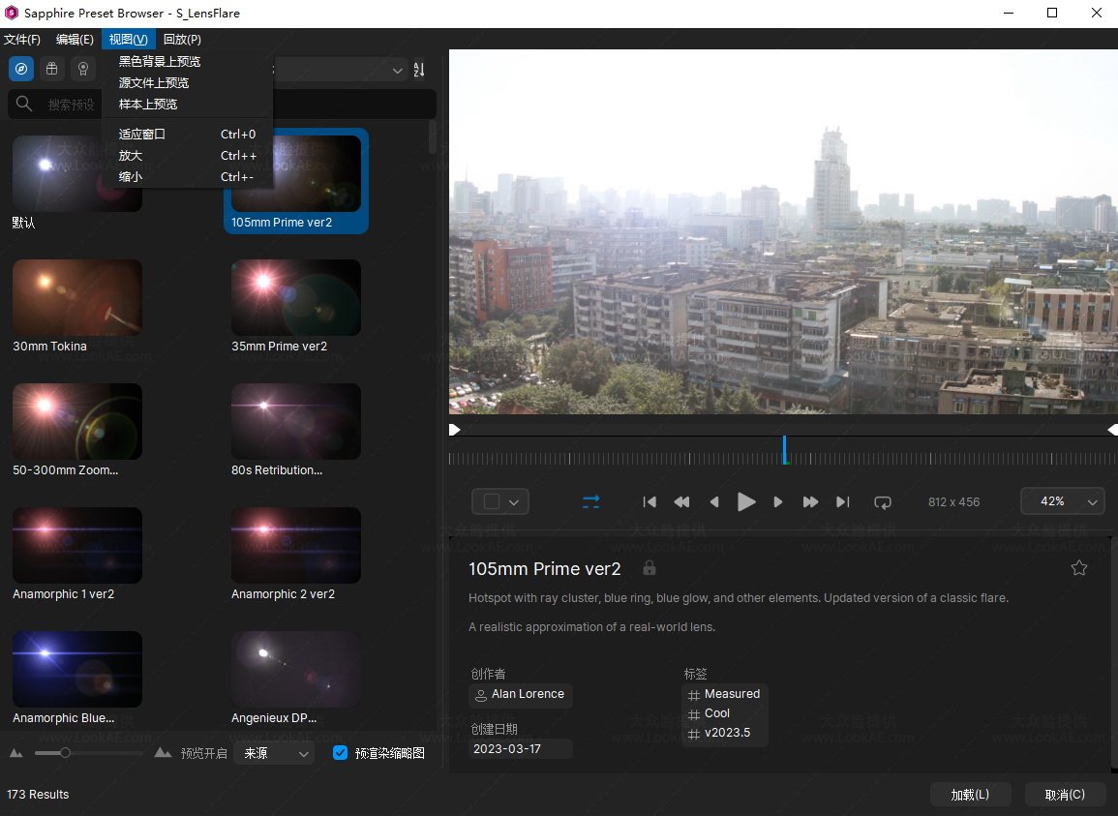This screenshot has height=816, width=1118.
Task: Select the Anamorphic 2 ver2 preset thumbnail
Action: tap(296, 546)
